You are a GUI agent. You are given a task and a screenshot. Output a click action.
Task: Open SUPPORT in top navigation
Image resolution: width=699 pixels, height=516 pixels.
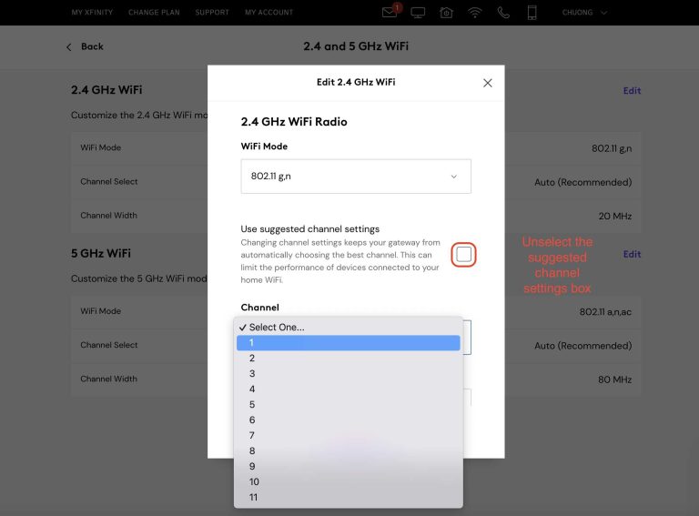pyautogui.click(x=212, y=13)
